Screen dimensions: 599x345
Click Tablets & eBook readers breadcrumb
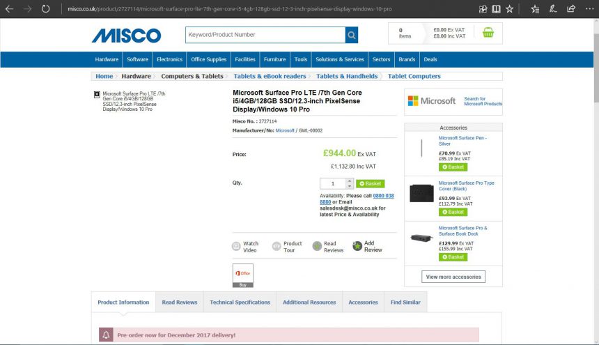coord(270,77)
